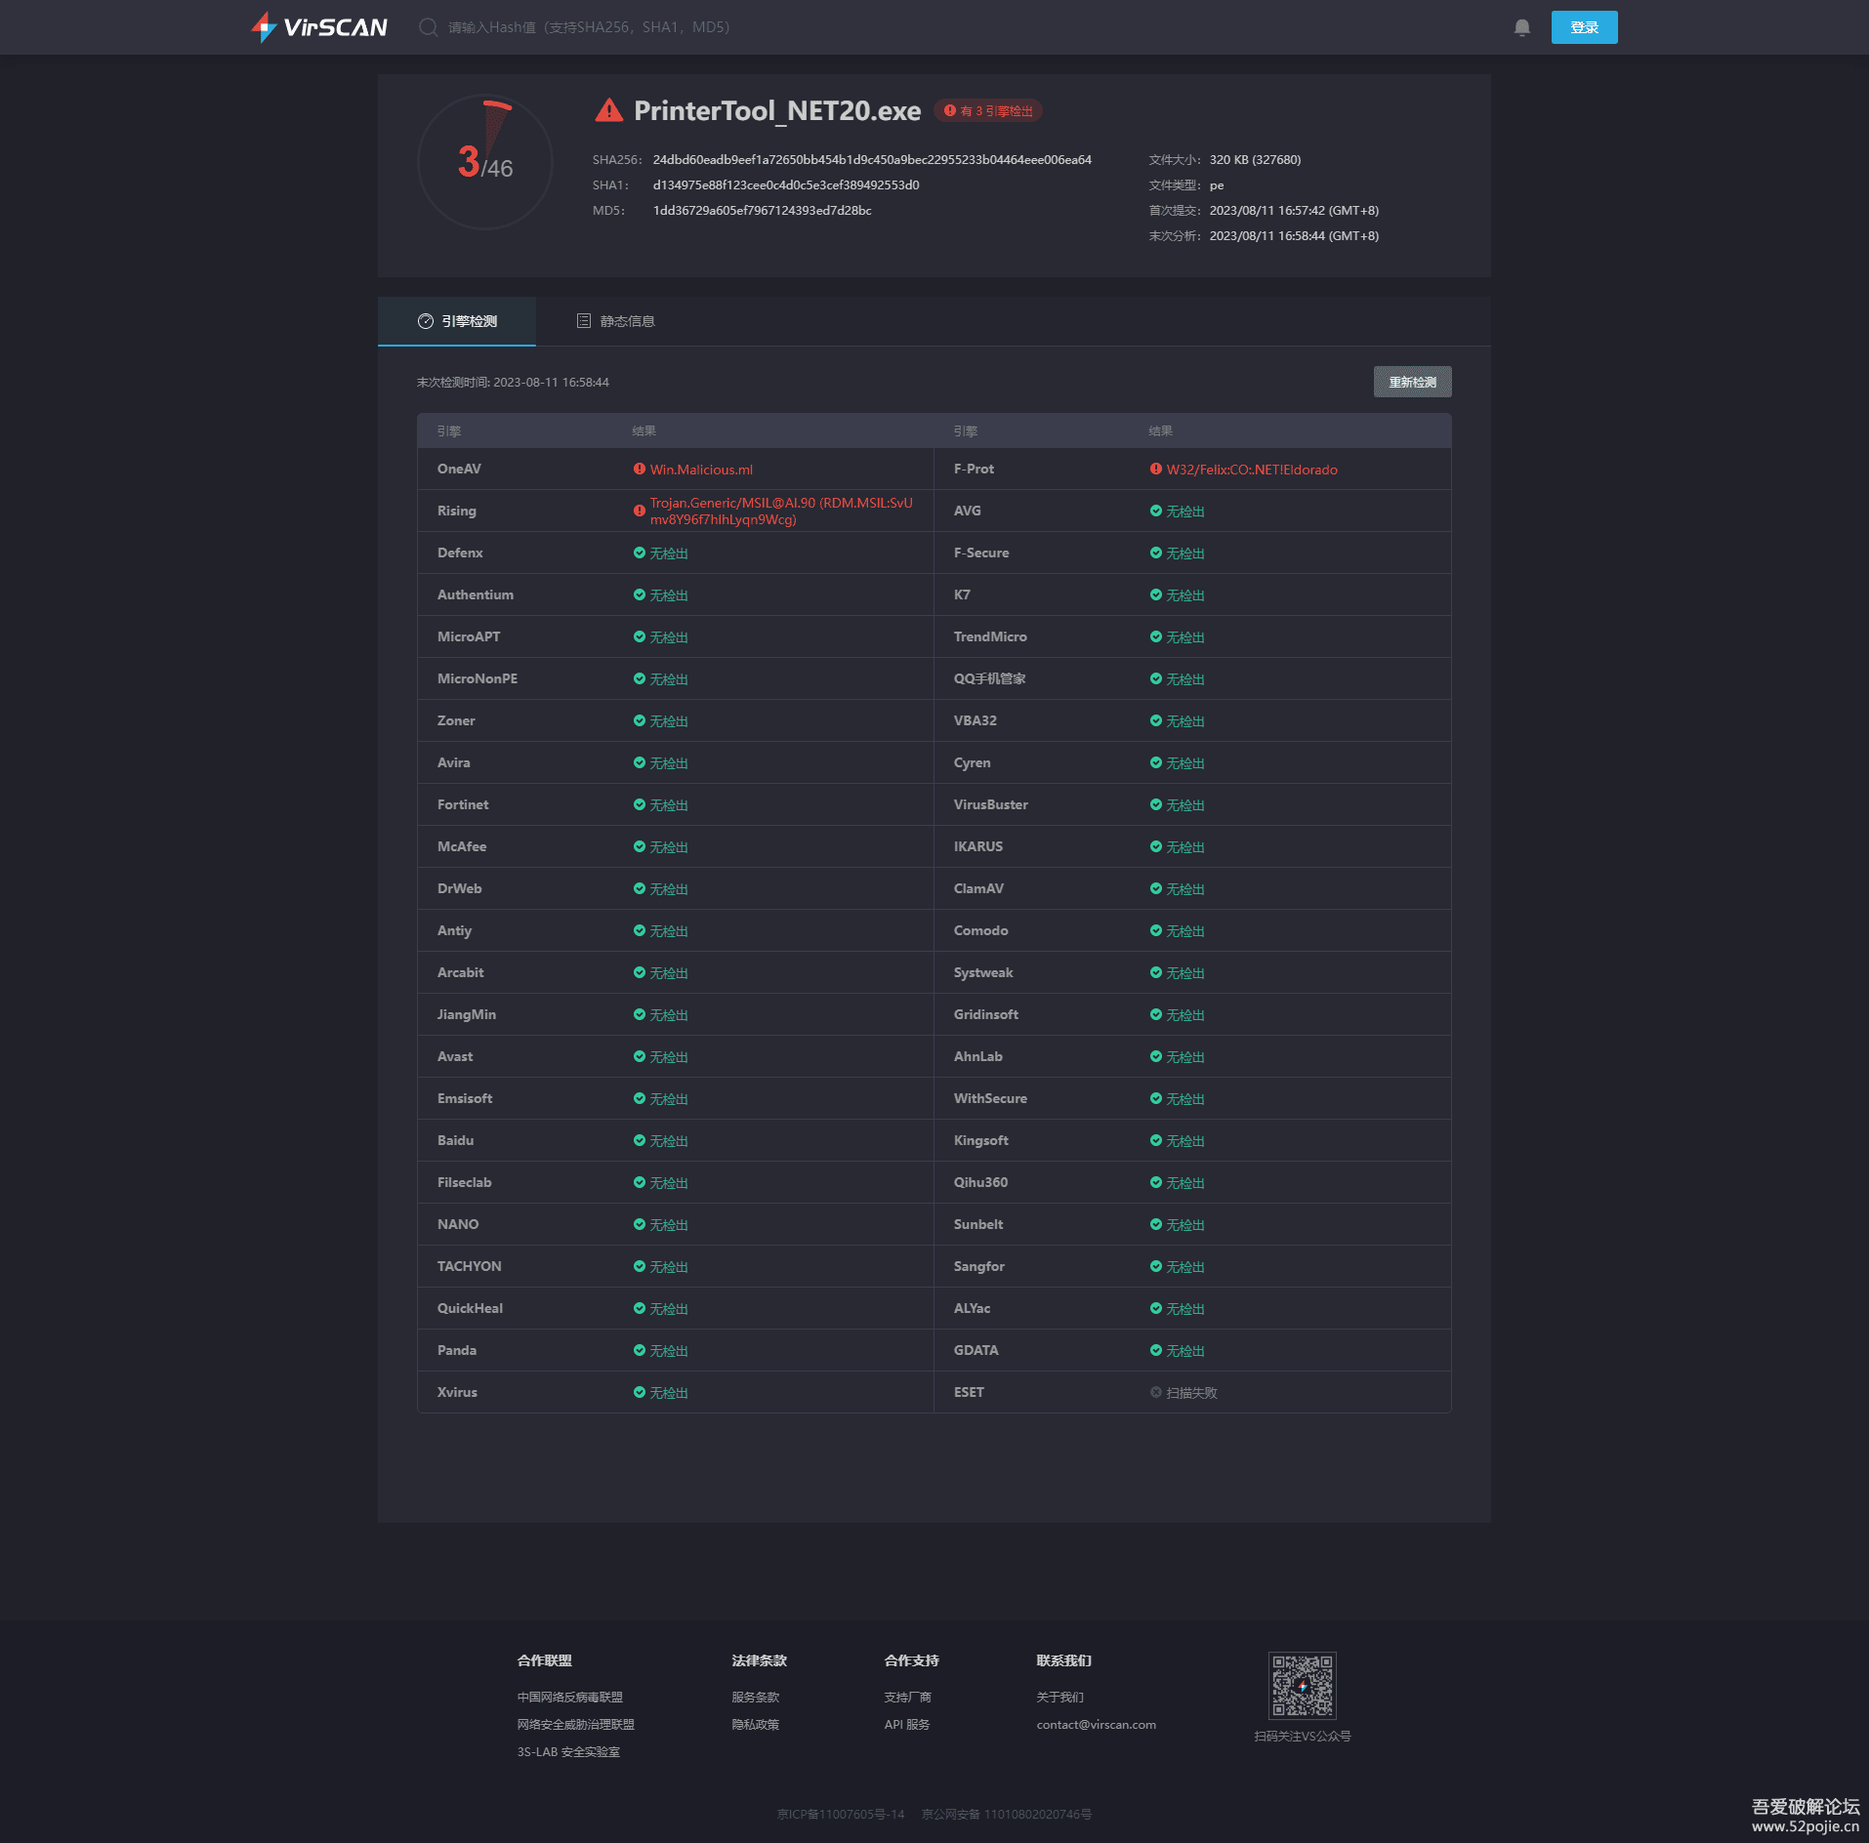Click the 末次检测时间 line above table
The image size is (1869, 1843).
(513, 383)
